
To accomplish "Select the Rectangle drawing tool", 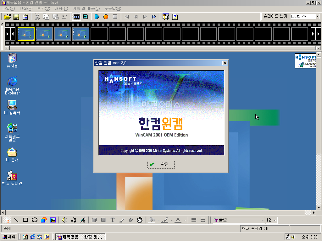I will pos(25,220).
